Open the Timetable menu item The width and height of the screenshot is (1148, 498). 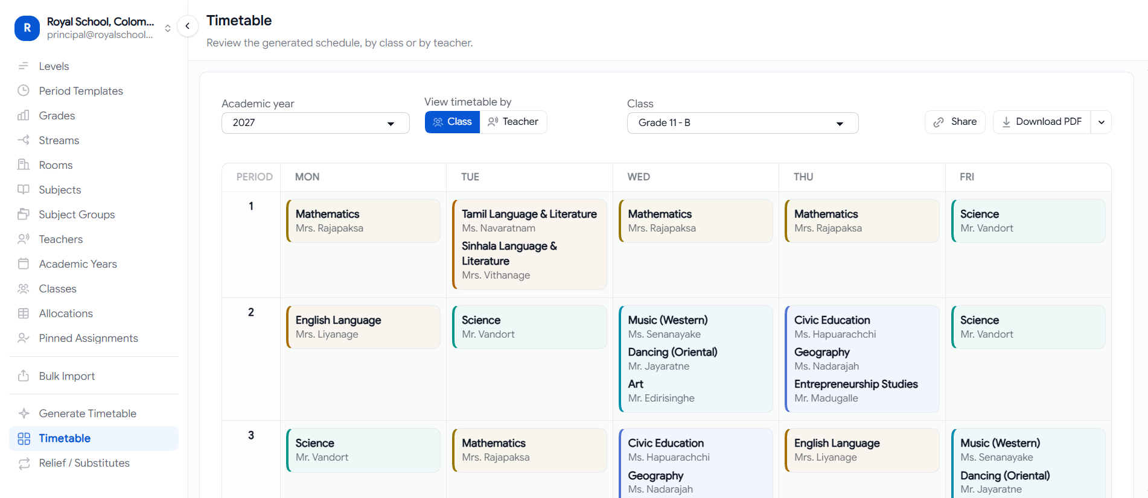coord(94,438)
